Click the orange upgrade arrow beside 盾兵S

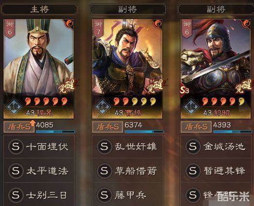coord(33,123)
